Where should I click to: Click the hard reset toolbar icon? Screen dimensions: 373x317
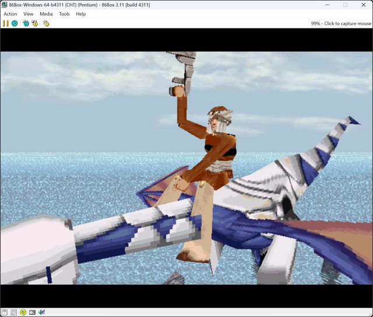click(15, 23)
